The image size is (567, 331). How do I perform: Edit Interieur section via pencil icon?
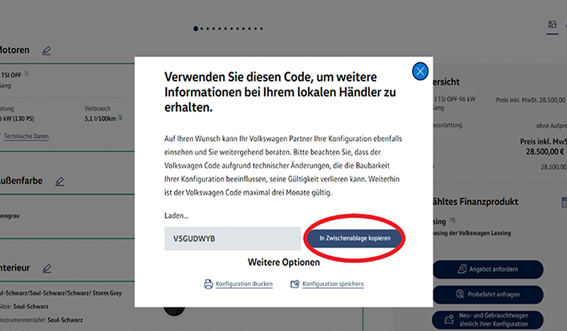47,269
